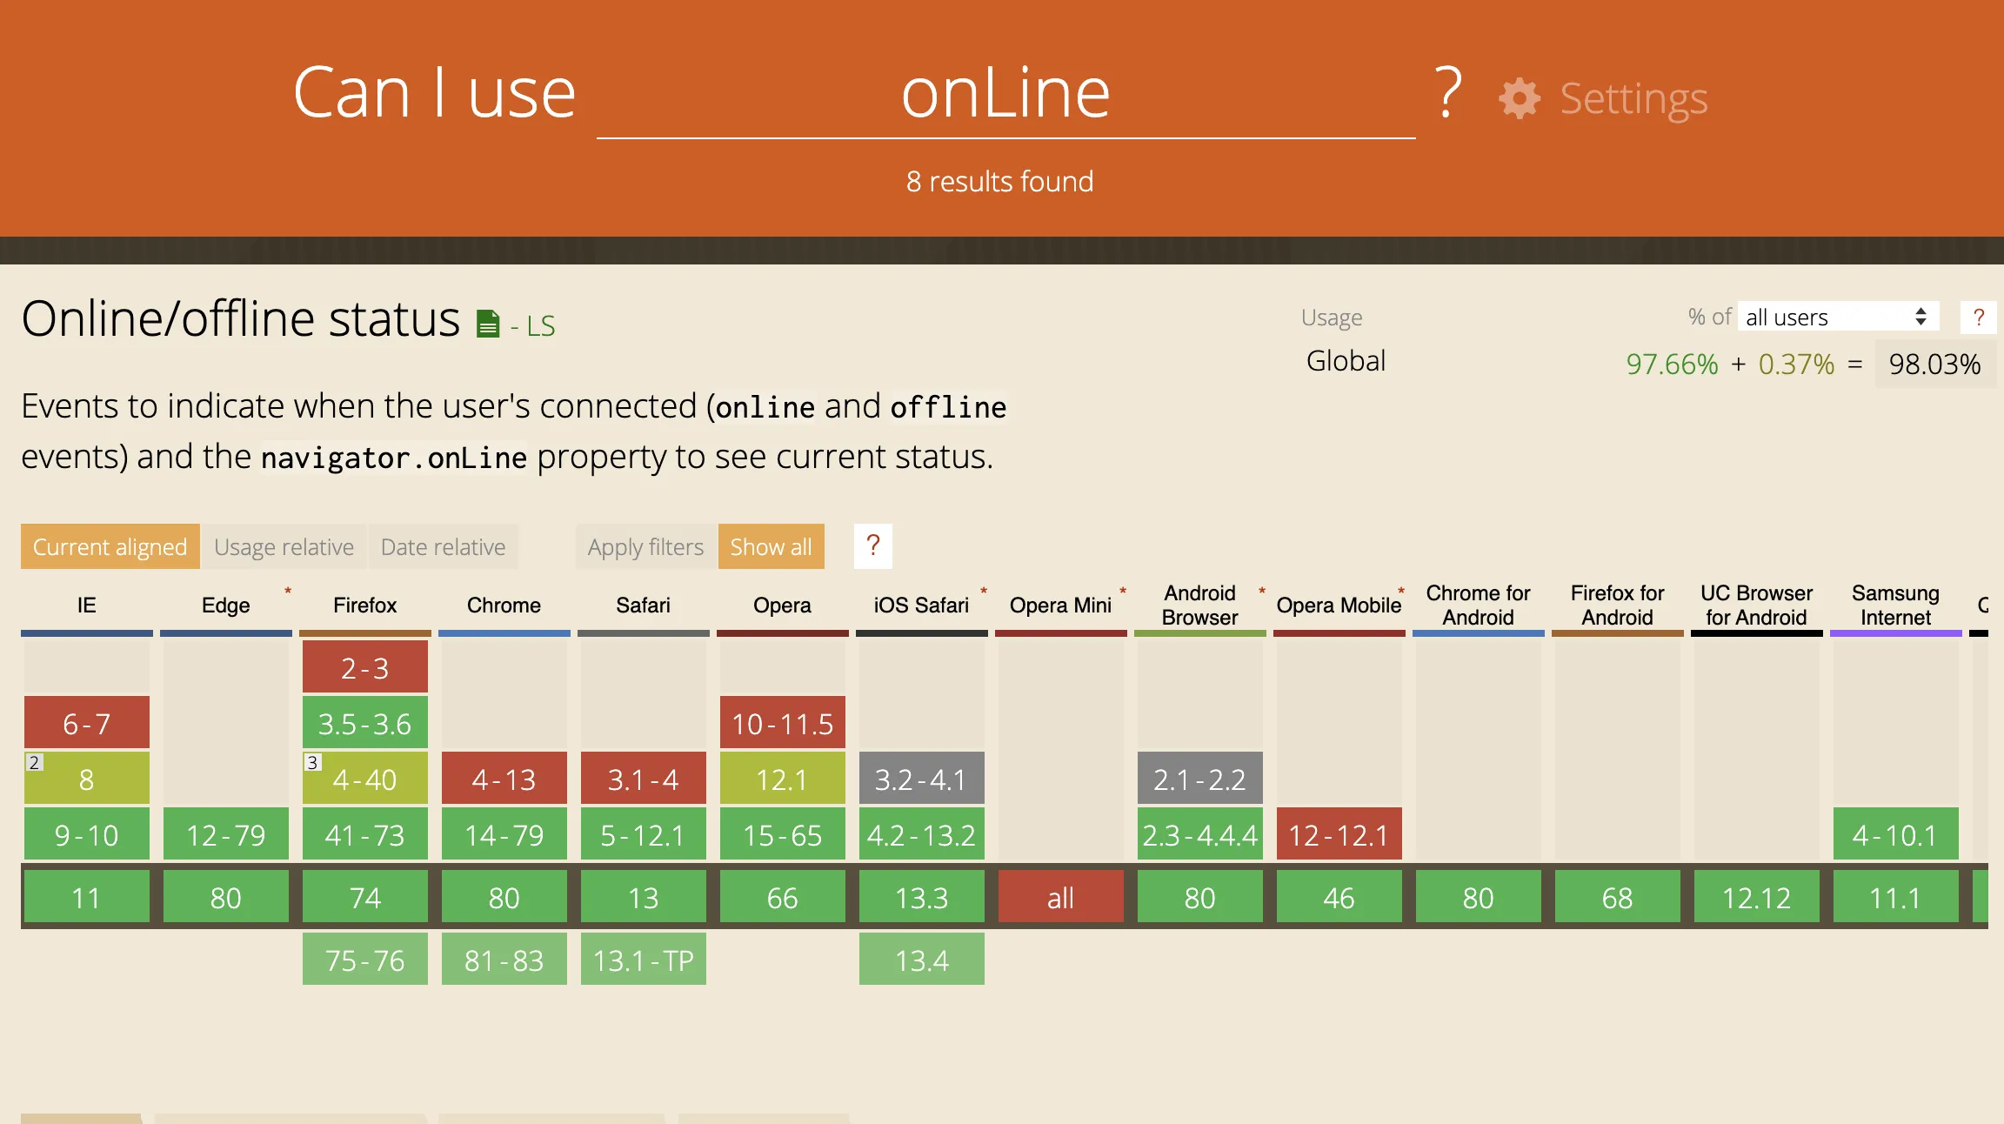This screenshot has width=2004, height=1124.
Task: Select the Opera Mobile 12-12.1 cell
Action: (1339, 833)
